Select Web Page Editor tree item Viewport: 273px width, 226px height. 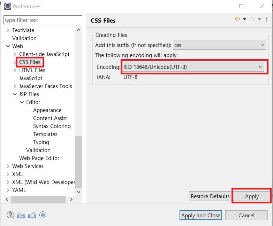tap(39, 158)
